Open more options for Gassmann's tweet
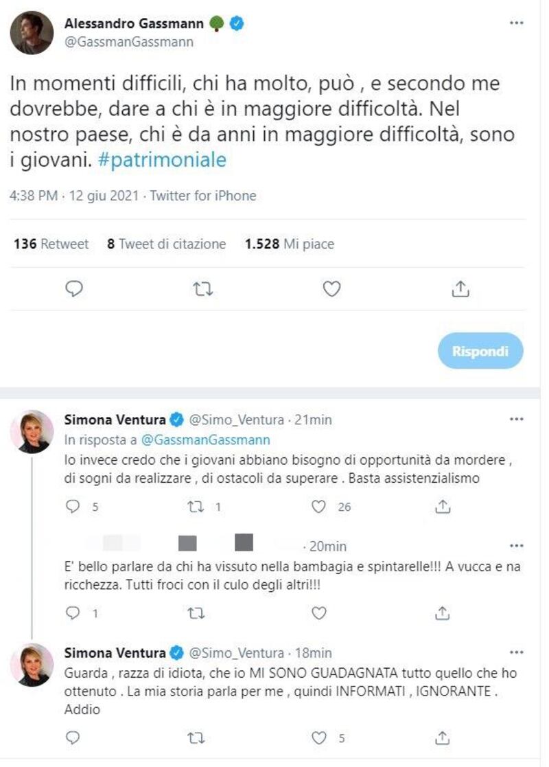549x767 pixels. (516, 23)
